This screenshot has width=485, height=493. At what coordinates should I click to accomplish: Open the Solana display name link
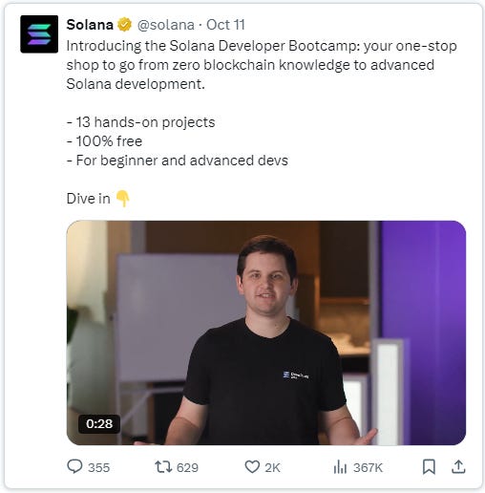(x=90, y=25)
